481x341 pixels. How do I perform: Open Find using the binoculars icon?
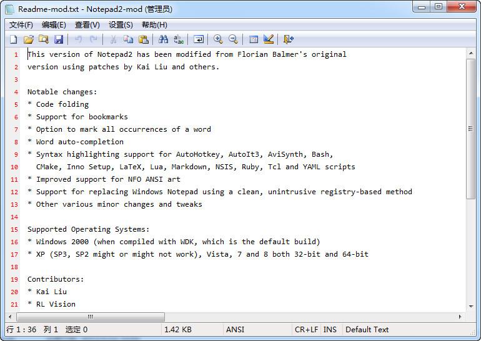click(x=163, y=39)
